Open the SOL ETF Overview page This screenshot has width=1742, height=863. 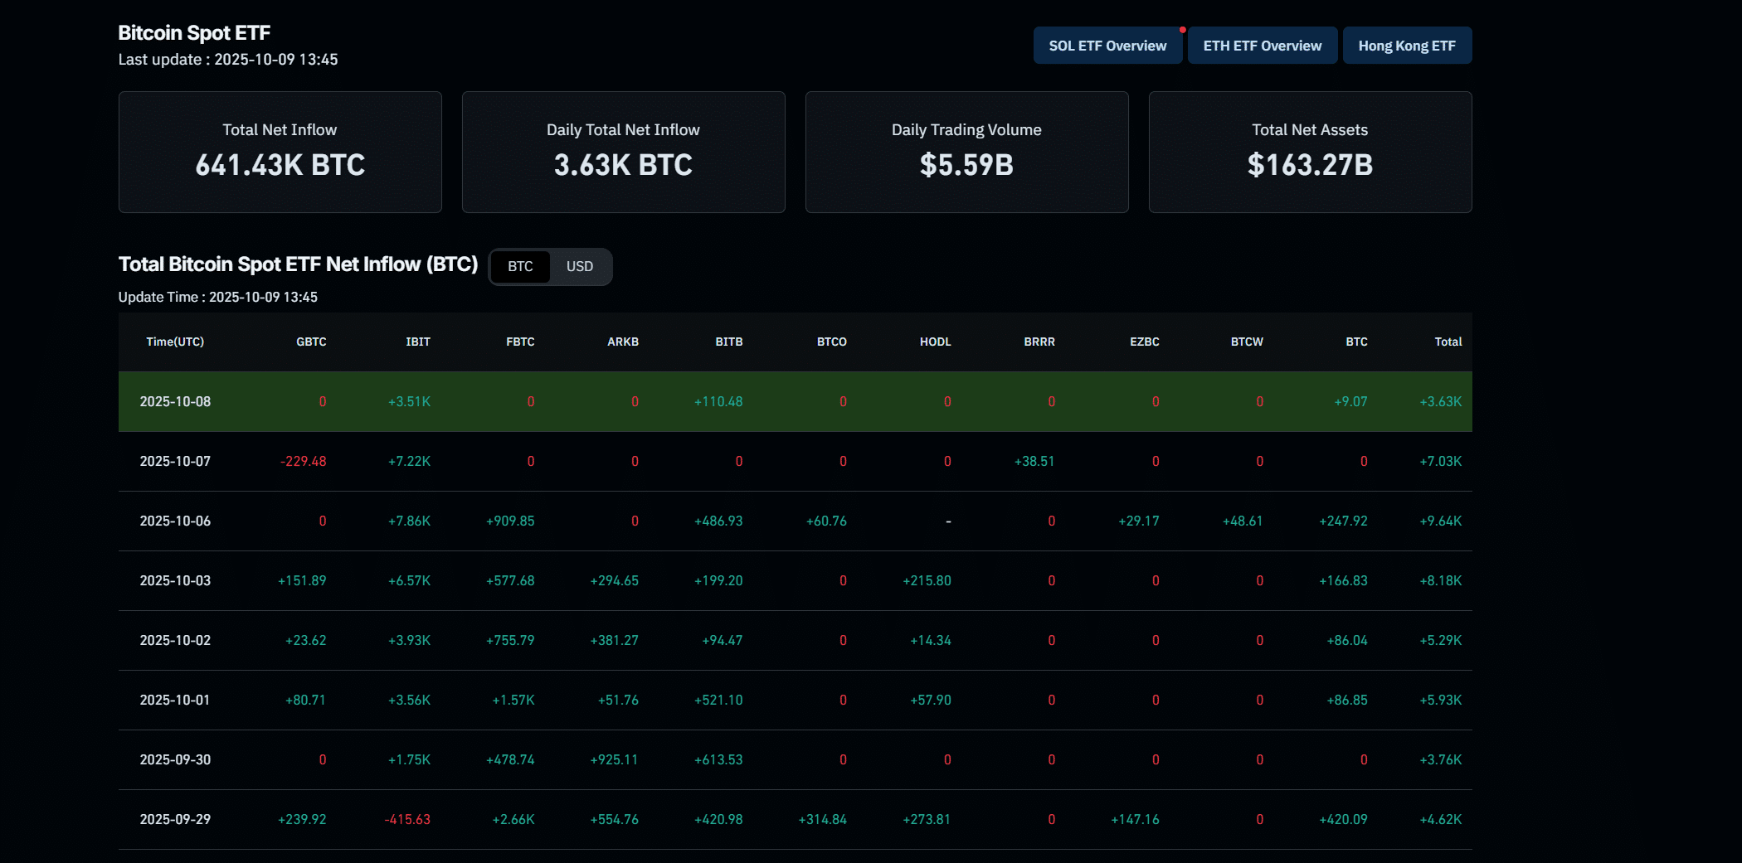(1107, 46)
